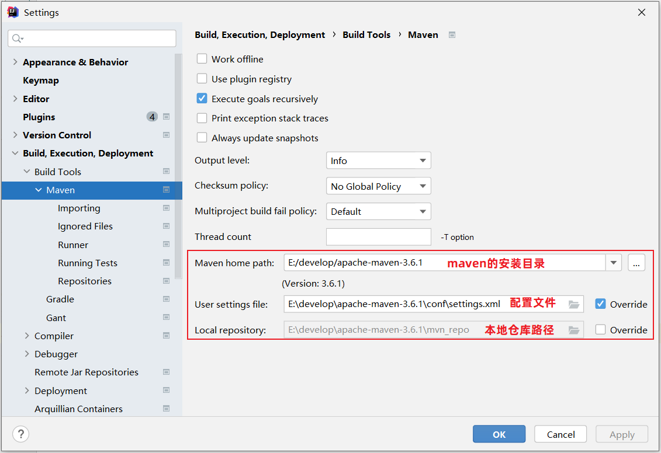Screen dimensions: 661x453
Task: Click project icon next to Plugins entry
Action: (167, 117)
